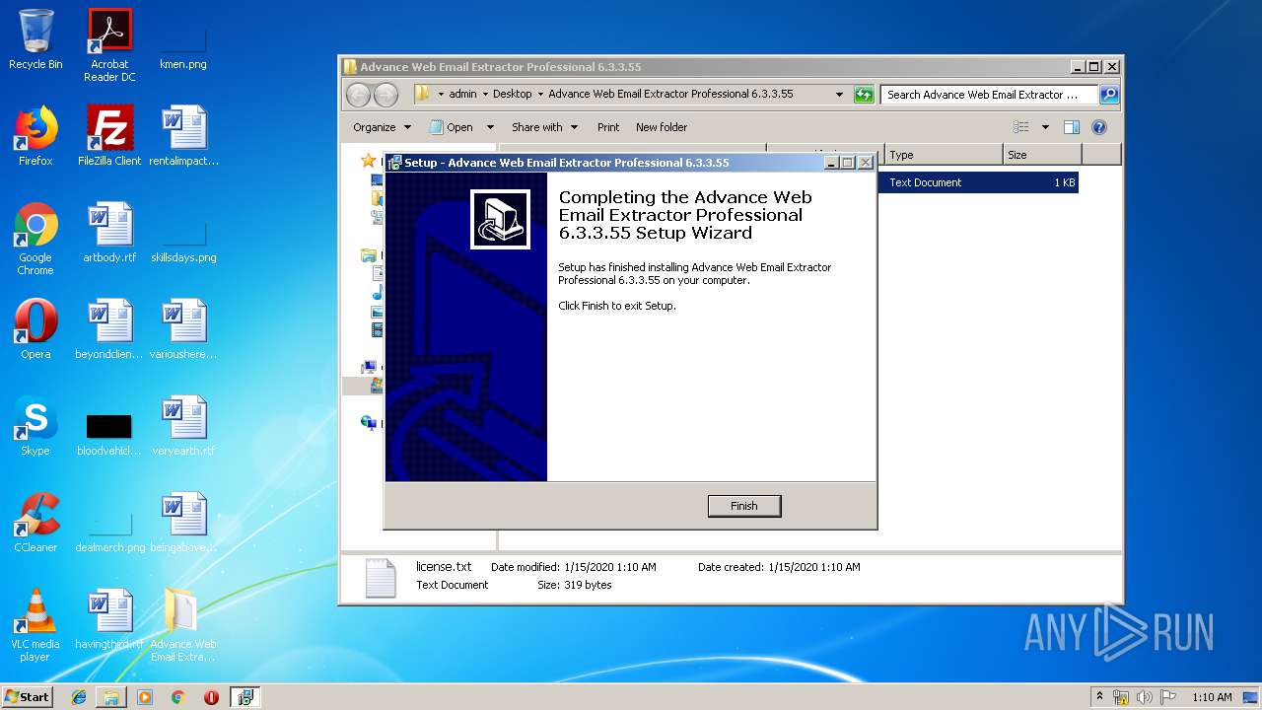Select the rentalimpact document on desktop

(x=183, y=136)
